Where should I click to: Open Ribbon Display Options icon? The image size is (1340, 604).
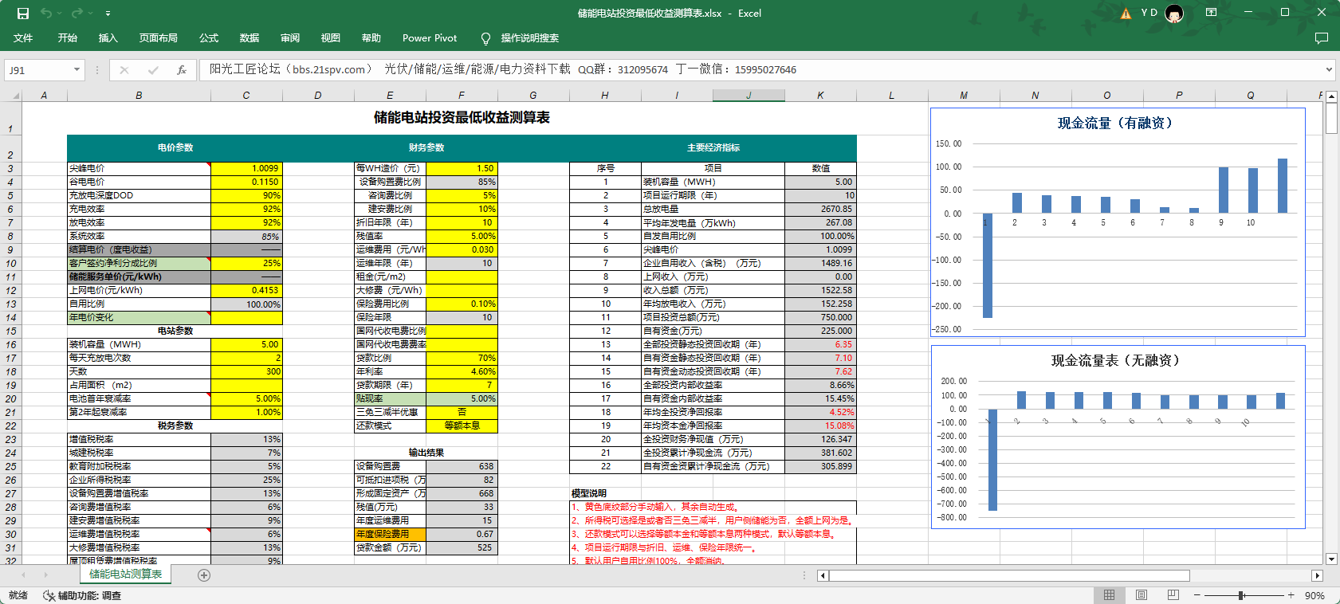[1211, 13]
